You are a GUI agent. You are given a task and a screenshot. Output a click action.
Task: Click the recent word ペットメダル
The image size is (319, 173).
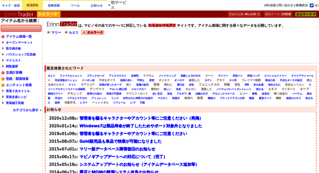(x=100, y=103)
